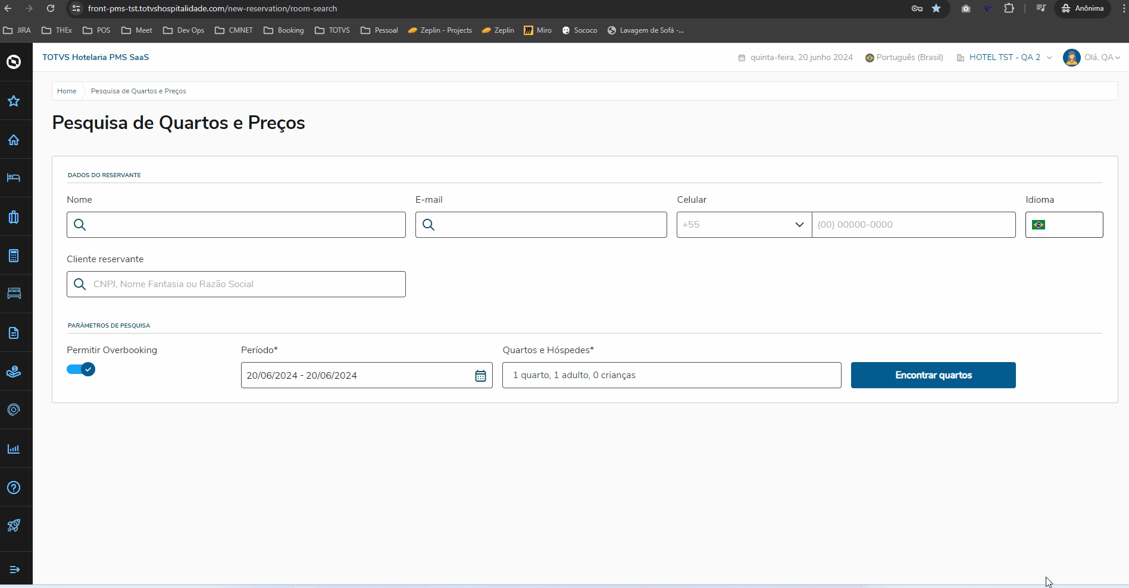
Task: Click the Cliente reservante search field
Action: pos(236,284)
